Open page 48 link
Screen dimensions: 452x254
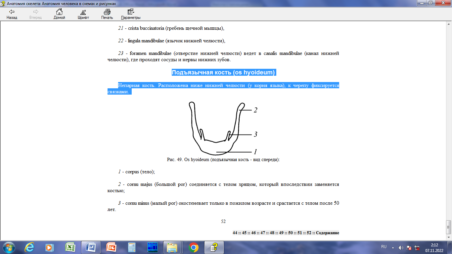pos(272,233)
